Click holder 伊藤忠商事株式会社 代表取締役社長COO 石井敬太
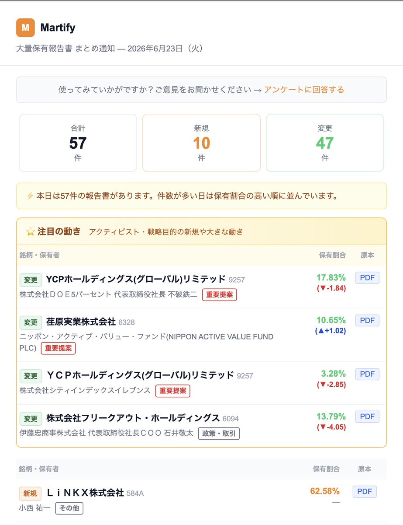The width and height of the screenshot is (403, 525). (107, 434)
